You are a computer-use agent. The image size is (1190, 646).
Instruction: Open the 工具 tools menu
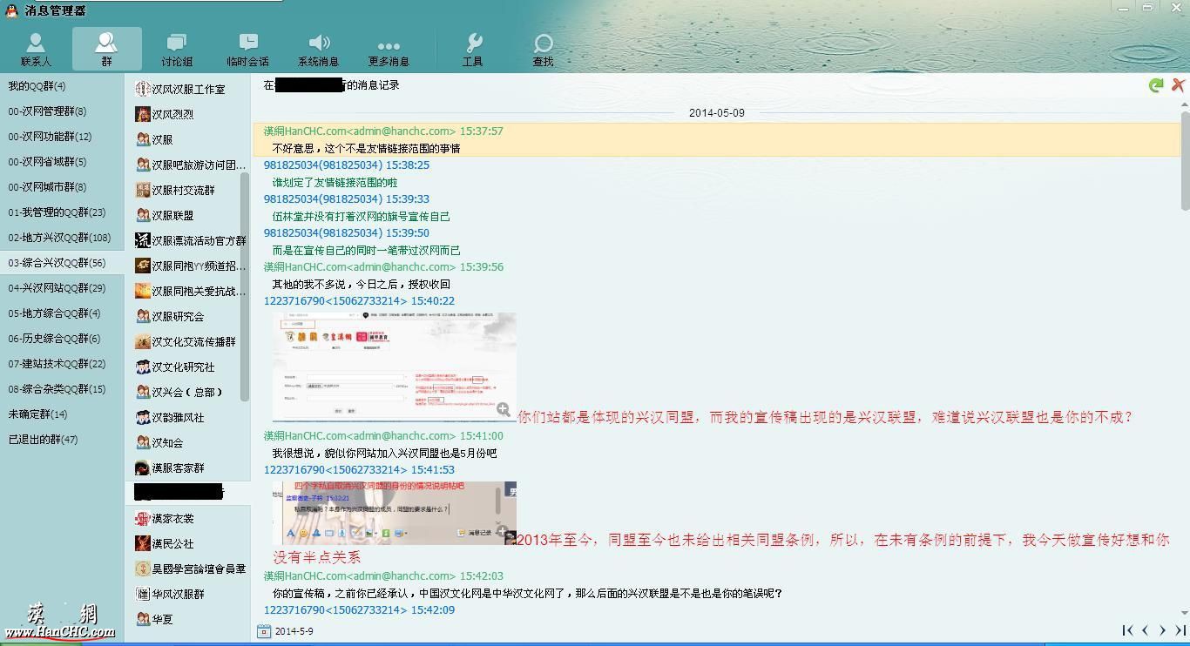(472, 50)
